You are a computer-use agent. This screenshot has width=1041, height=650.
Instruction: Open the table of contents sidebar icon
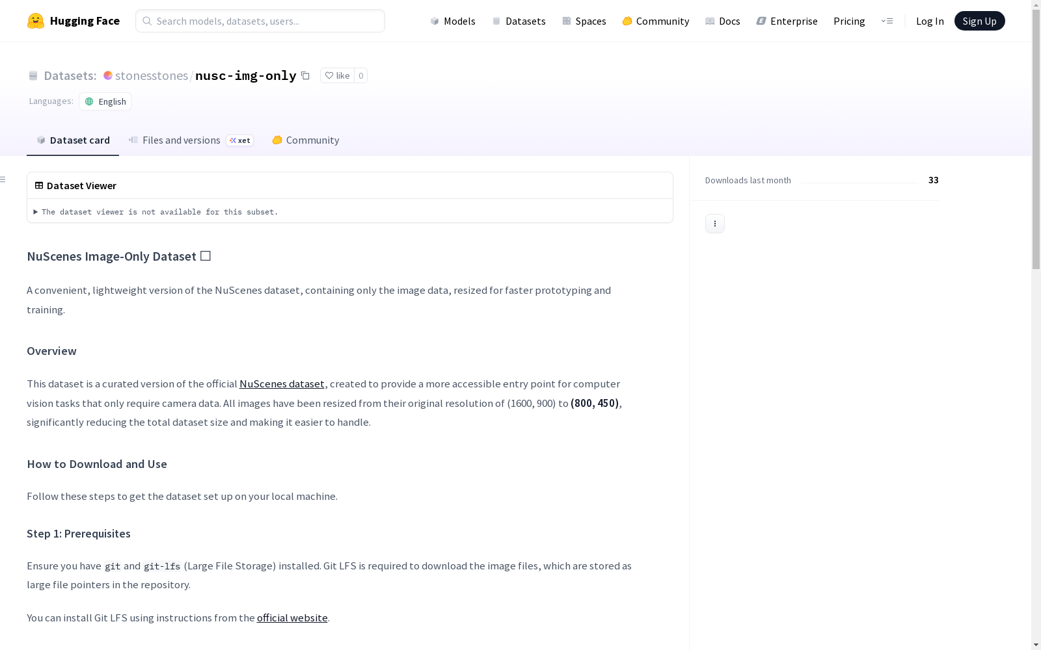point(3,179)
